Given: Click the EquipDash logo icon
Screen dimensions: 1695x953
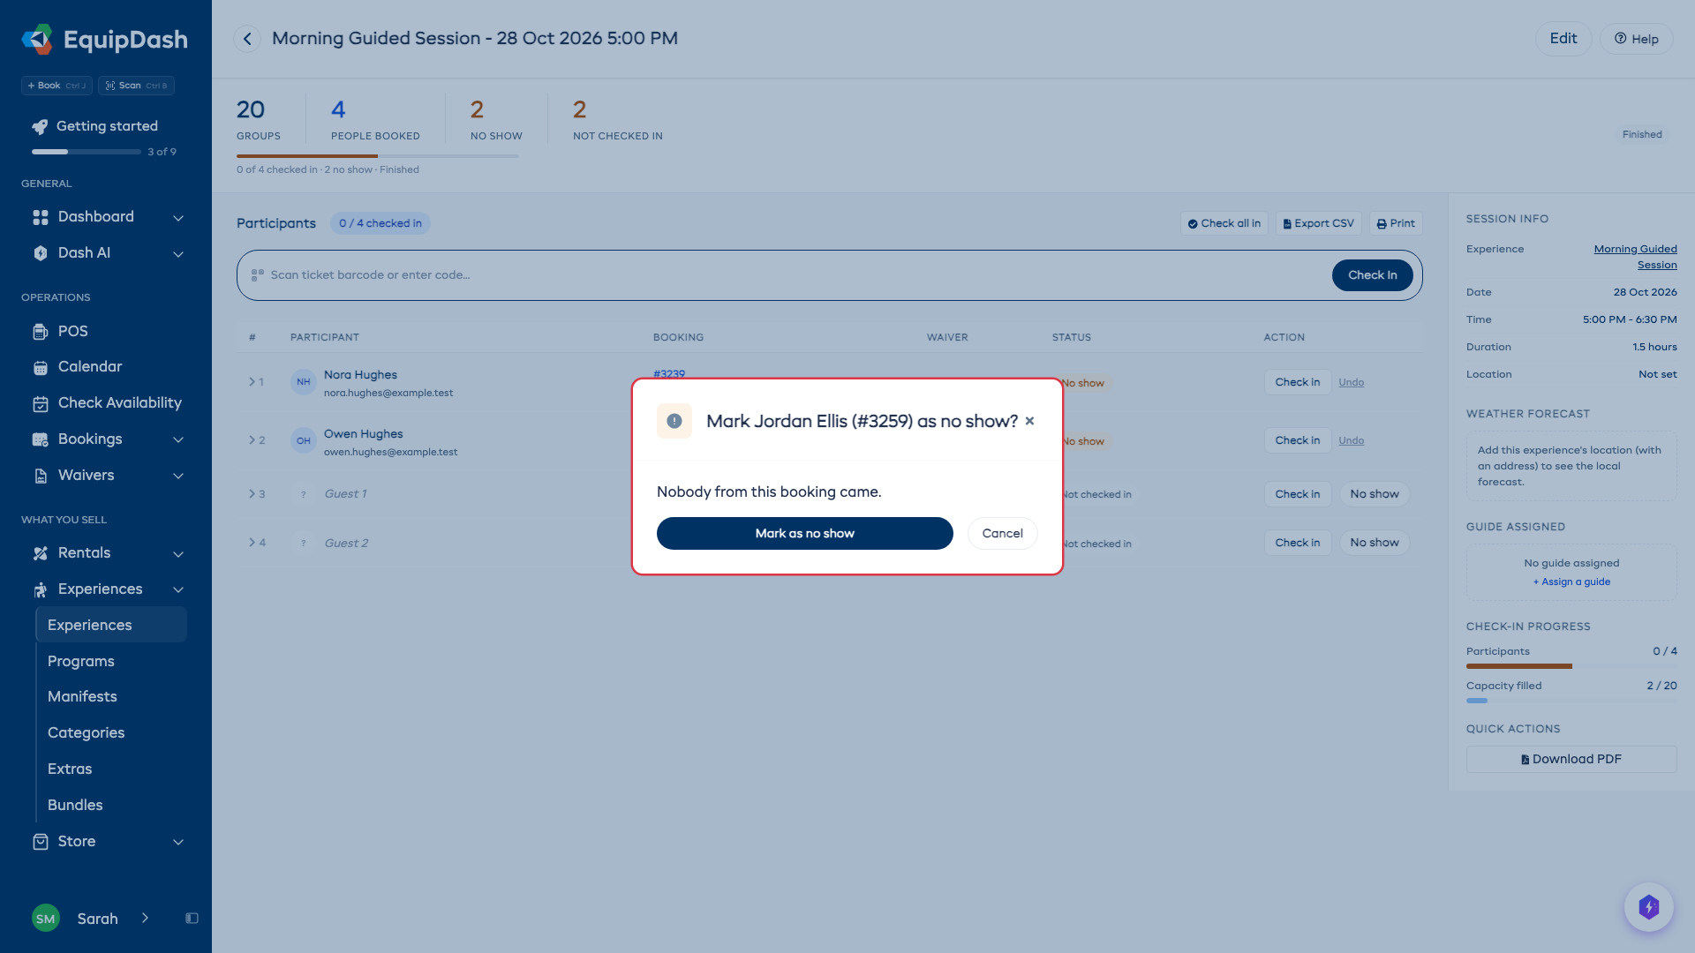Looking at the screenshot, I should [37, 39].
